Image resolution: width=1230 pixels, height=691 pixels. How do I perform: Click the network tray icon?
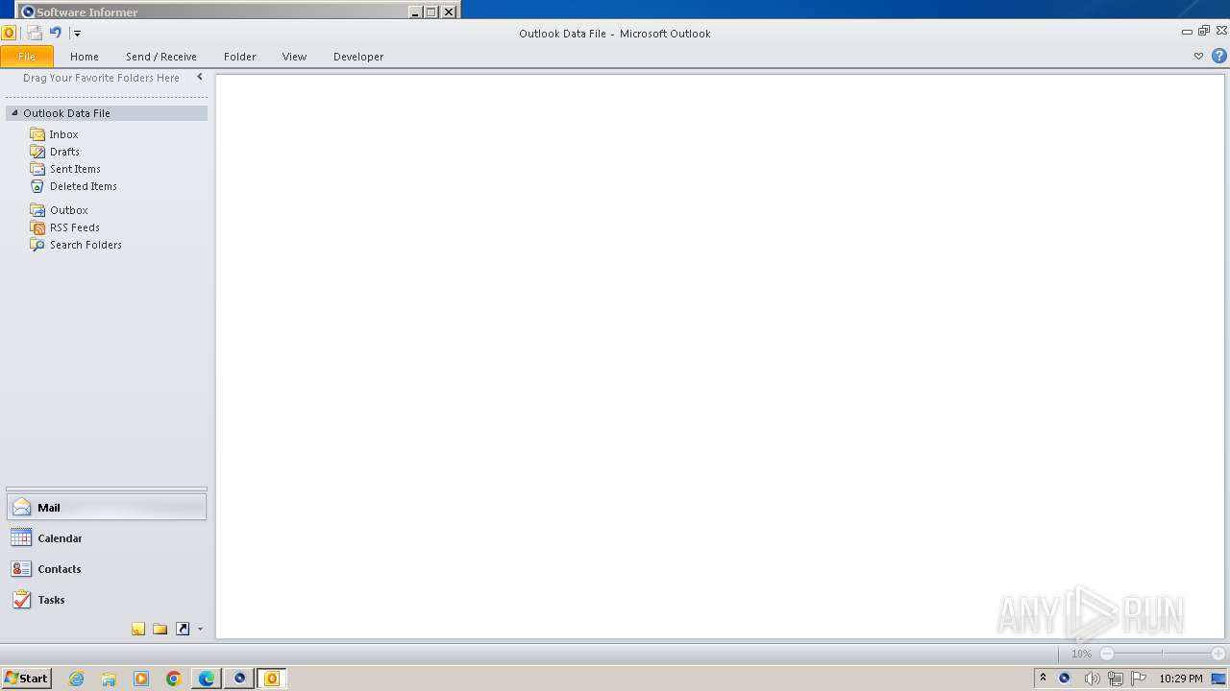point(1115,679)
